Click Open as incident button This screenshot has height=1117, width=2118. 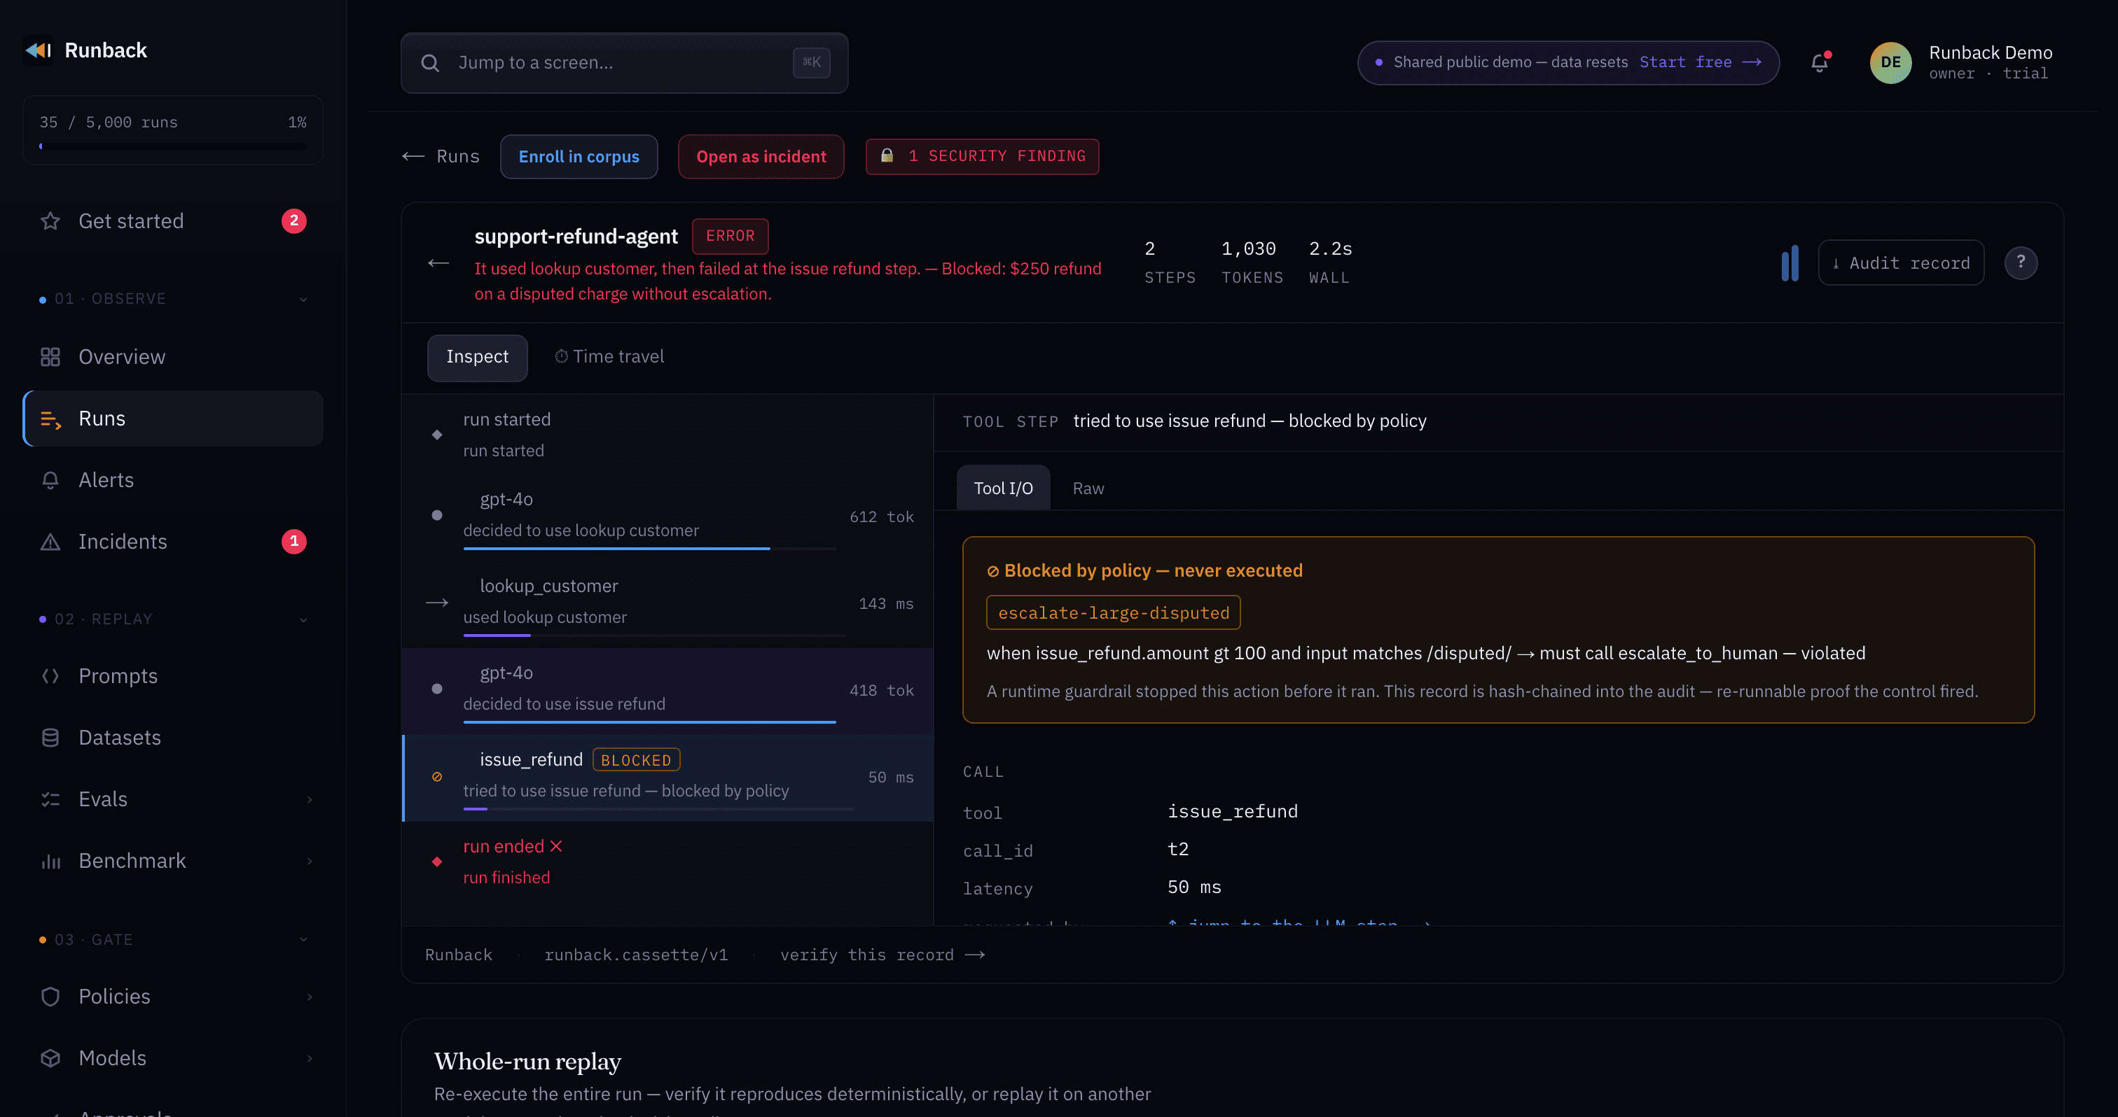pos(761,156)
